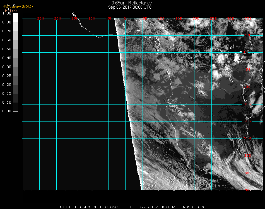Click the black bottom segment of the color bar
This screenshot has height=209, width=265.
point(15,107)
